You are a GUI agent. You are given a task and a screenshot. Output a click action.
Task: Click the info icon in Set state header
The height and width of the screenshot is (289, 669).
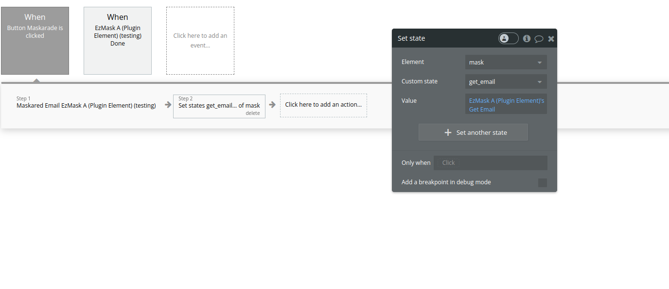pyautogui.click(x=527, y=38)
